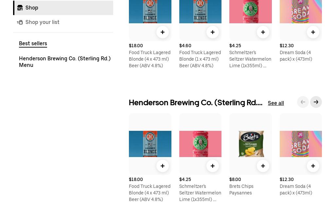Select the Shop menu entry

[32, 8]
